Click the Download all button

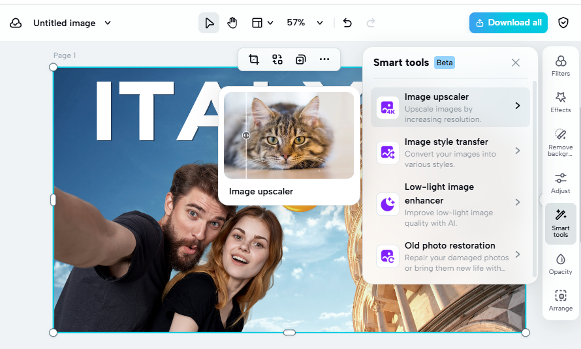(x=508, y=23)
